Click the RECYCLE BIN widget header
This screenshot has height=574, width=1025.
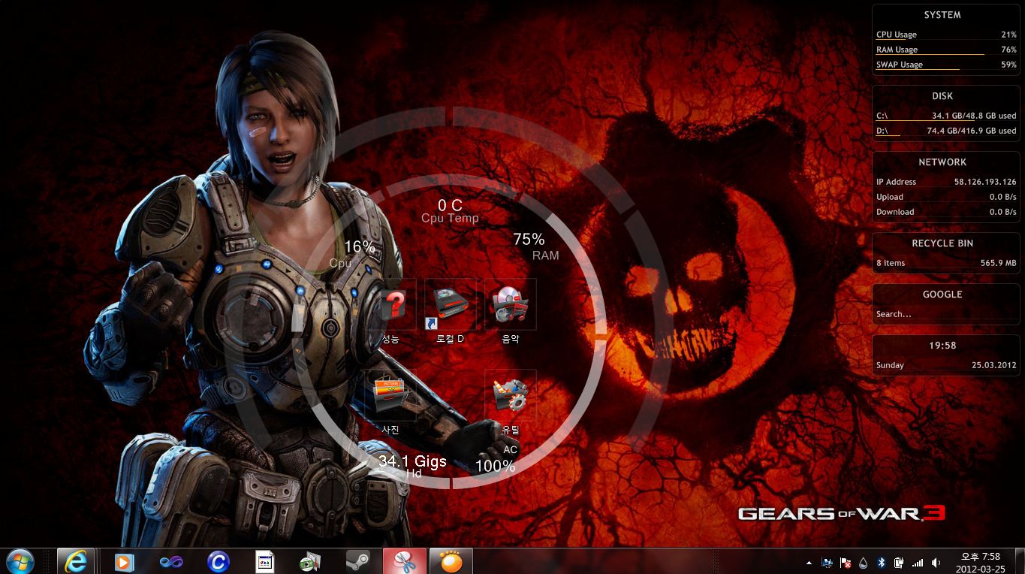click(942, 243)
